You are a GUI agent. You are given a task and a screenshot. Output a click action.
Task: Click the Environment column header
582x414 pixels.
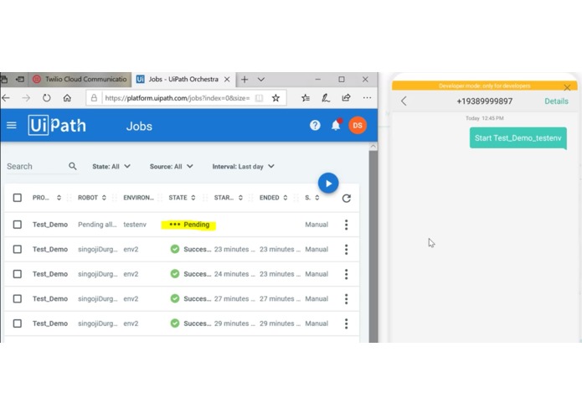138,198
